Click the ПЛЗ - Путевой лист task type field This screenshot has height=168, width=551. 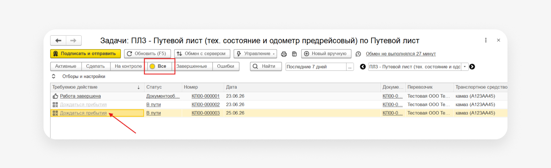(x=415, y=67)
